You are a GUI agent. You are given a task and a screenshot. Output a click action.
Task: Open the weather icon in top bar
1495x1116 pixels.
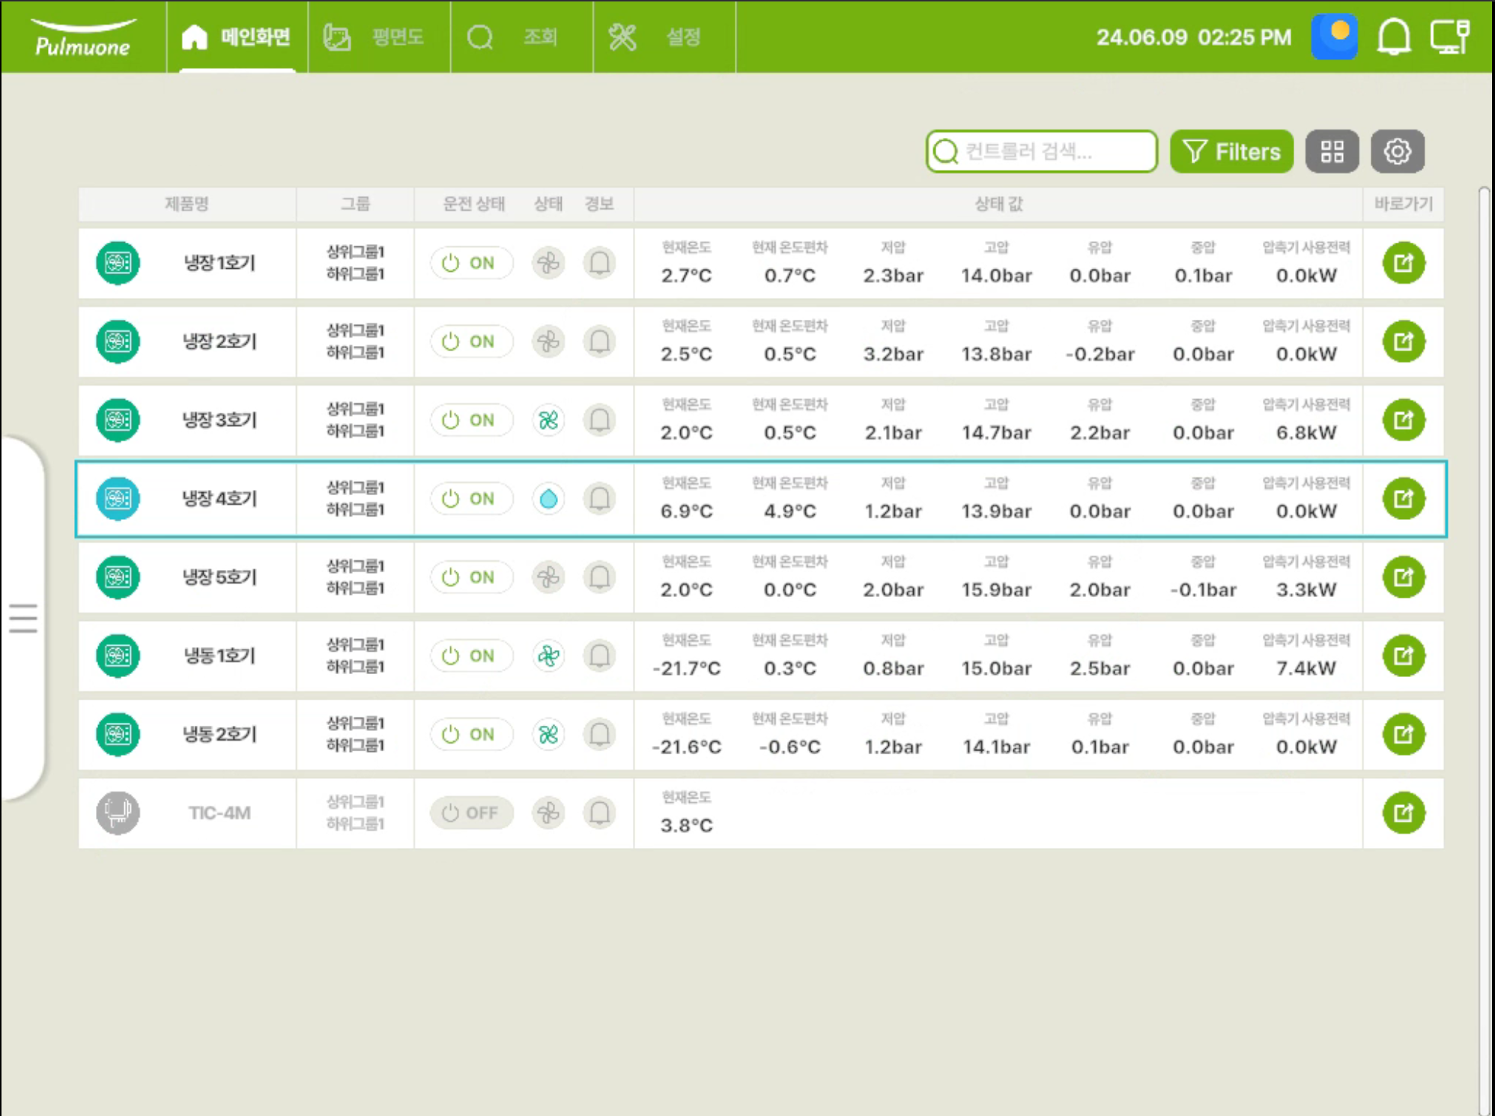[x=1334, y=37]
